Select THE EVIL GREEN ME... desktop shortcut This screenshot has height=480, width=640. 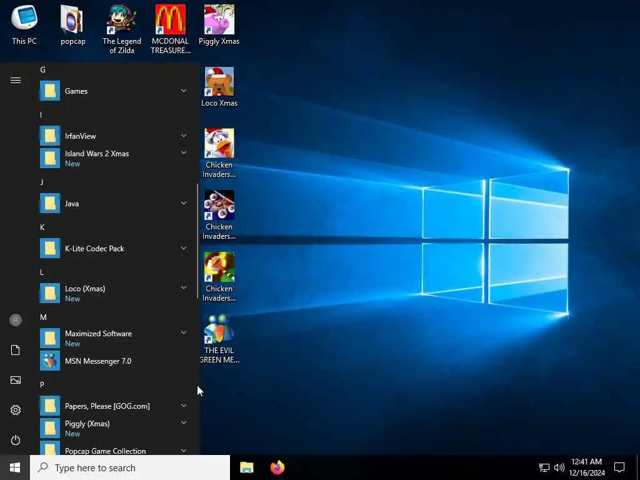coord(219,339)
